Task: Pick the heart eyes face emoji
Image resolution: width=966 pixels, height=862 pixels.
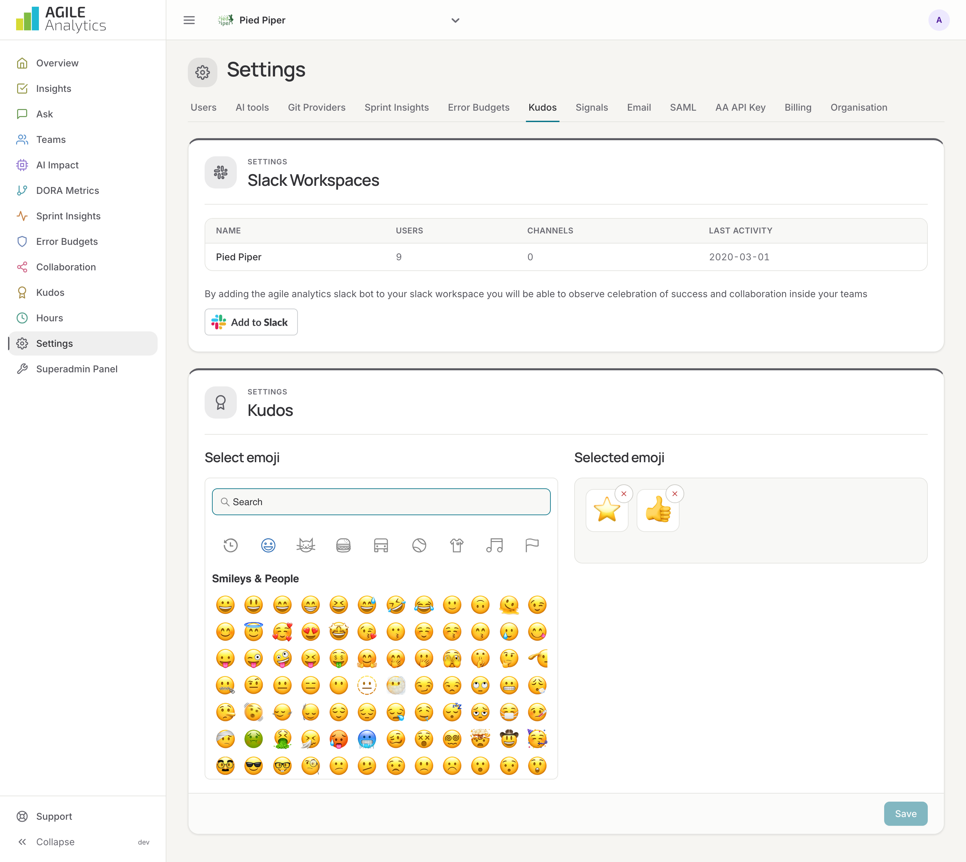Action: coord(310,631)
